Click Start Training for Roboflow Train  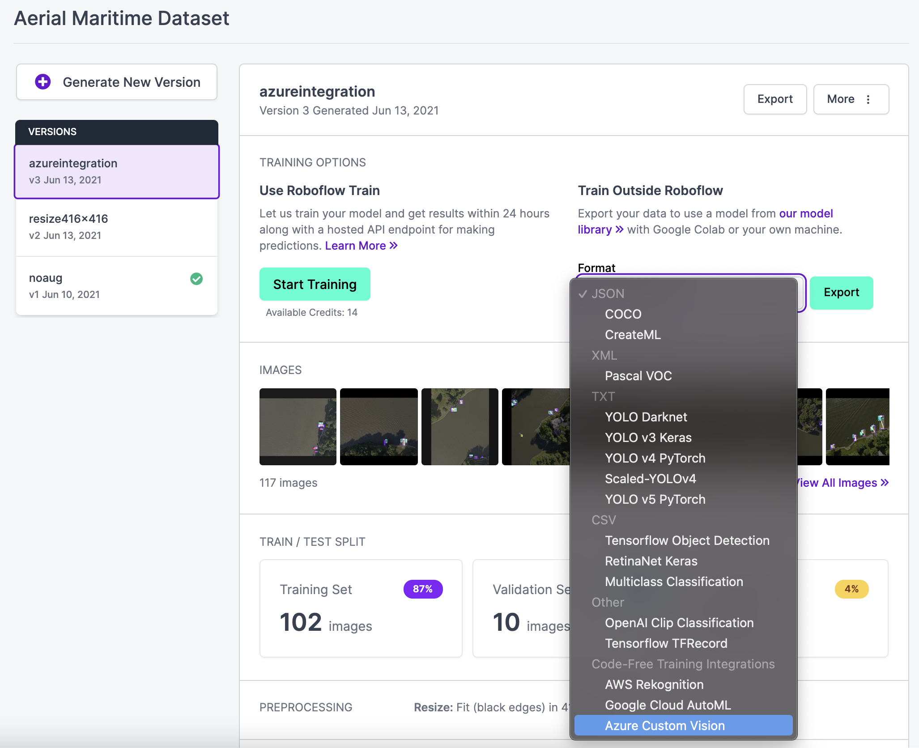point(315,284)
